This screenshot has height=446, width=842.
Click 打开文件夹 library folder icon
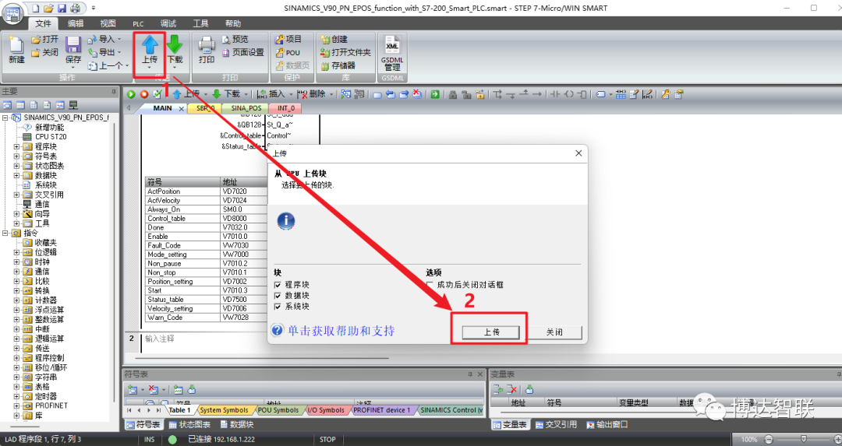[325, 52]
